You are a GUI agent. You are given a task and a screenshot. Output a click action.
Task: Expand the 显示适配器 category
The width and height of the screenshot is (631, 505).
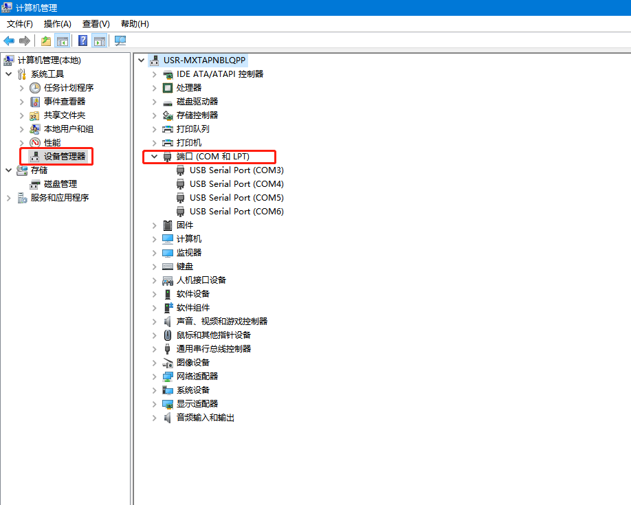[x=154, y=404]
